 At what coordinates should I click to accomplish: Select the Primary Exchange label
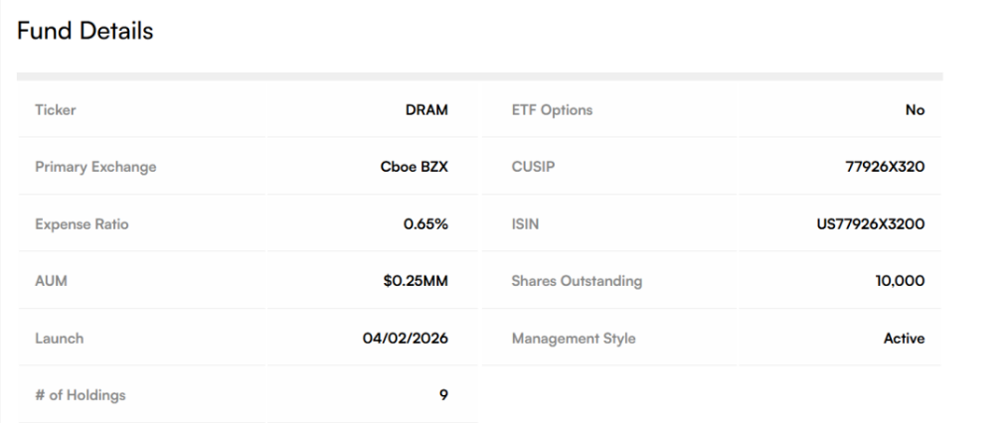point(95,167)
